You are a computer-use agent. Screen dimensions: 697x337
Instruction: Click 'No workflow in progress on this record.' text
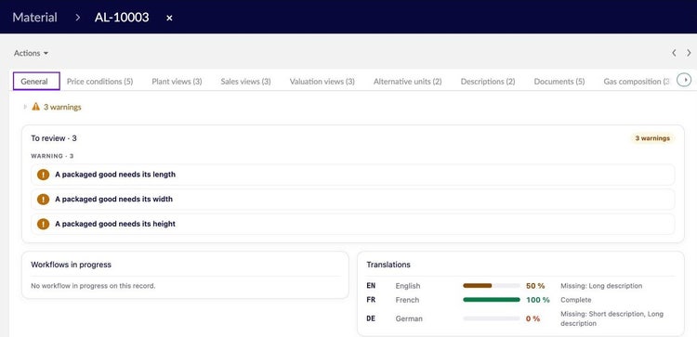93,286
